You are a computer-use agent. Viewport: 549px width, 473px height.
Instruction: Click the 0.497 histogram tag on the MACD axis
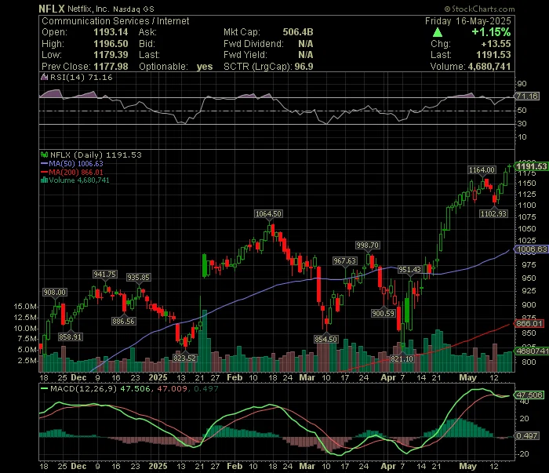tap(527, 435)
